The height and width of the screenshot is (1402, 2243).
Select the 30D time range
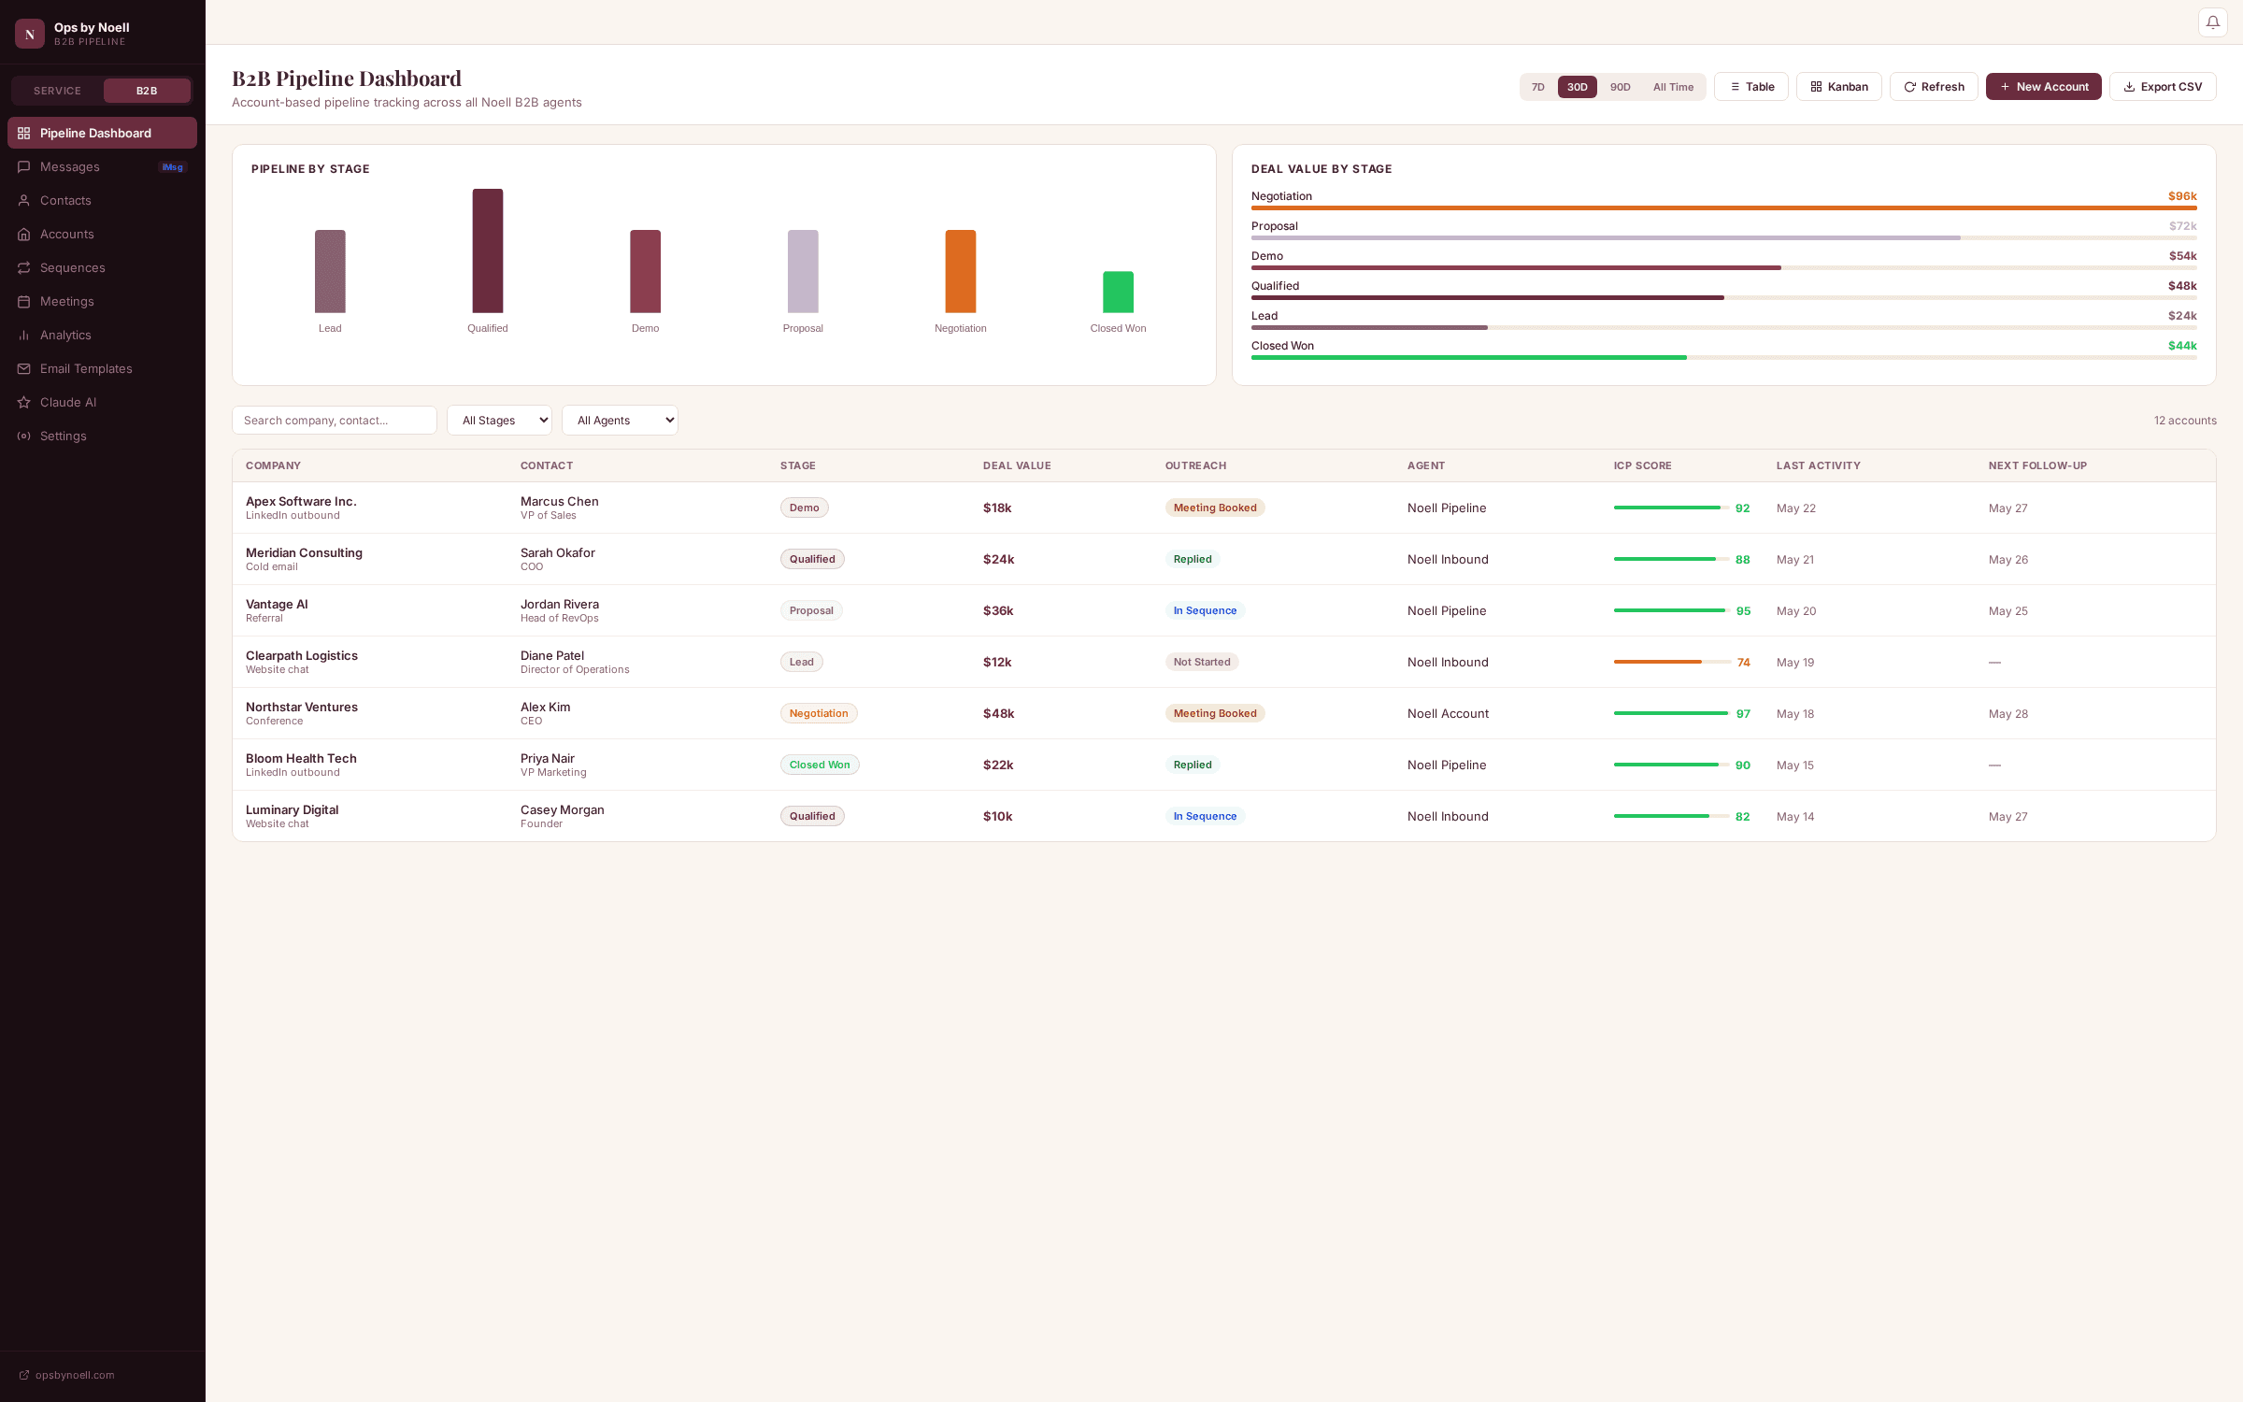tap(1578, 87)
